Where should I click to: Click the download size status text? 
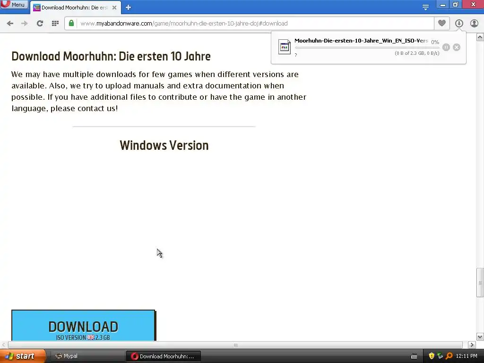point(417,53)
